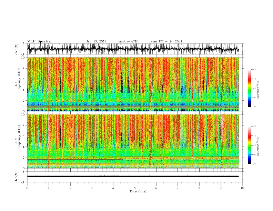The height and width of the screenshot is (211, 273).
Task: Click the ch.1 PSD color bar
Action: coord(249,88)
